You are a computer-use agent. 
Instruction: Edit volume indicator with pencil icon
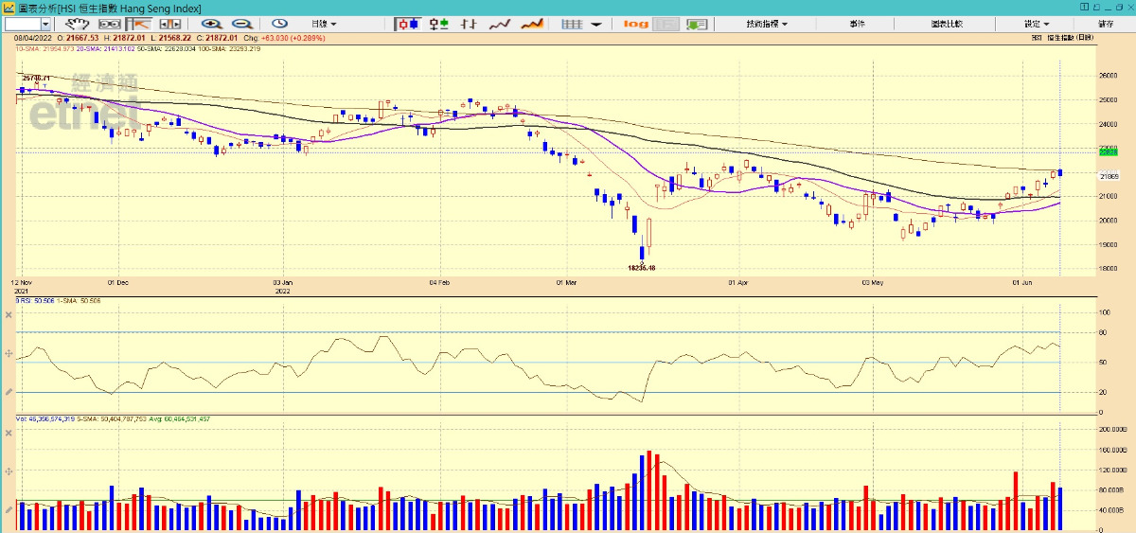[x=9, y=509]
